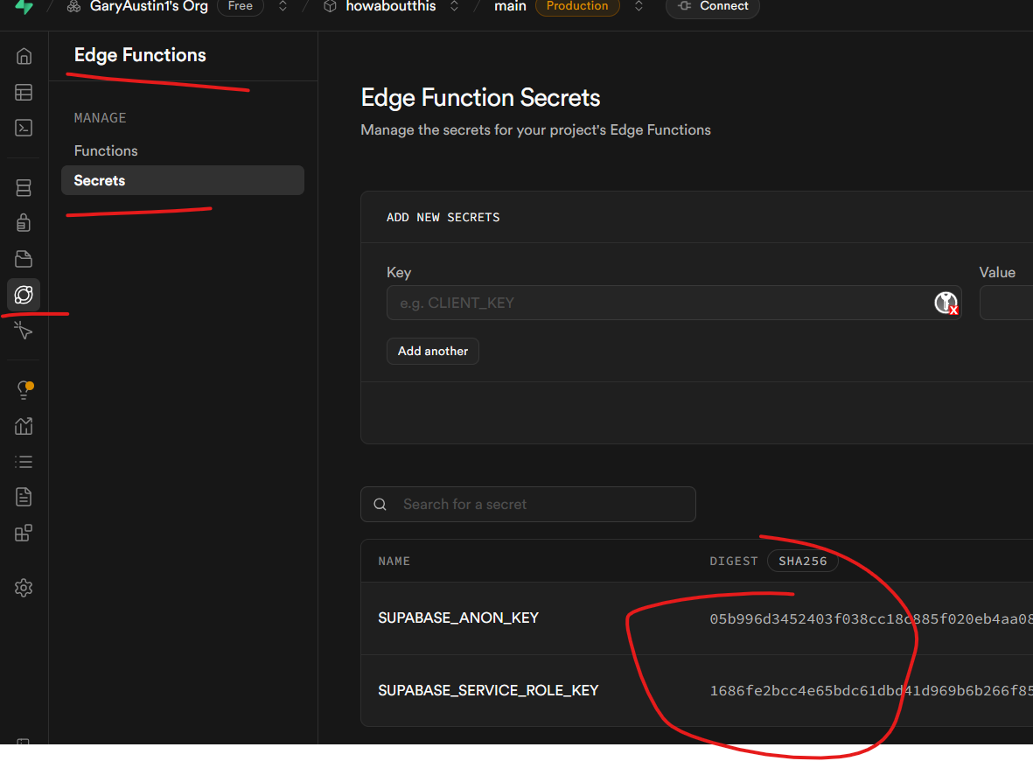Select Functions in the Manage menu
Image resolution: width=1033 pixels, height=761 pixels.
[x=106, y=150]
